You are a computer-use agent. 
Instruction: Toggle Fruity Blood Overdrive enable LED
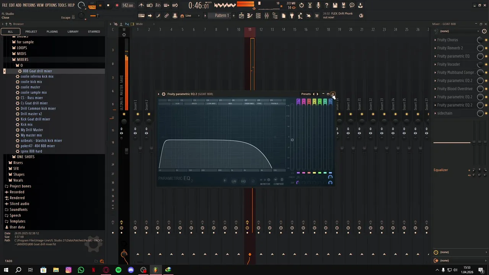486,89
